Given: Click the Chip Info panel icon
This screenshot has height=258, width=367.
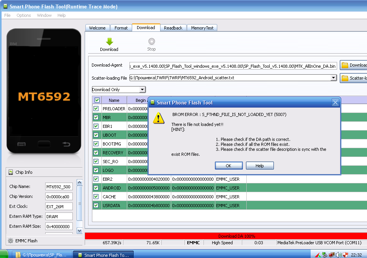Looking at the screenshot, I should (11, 172).
